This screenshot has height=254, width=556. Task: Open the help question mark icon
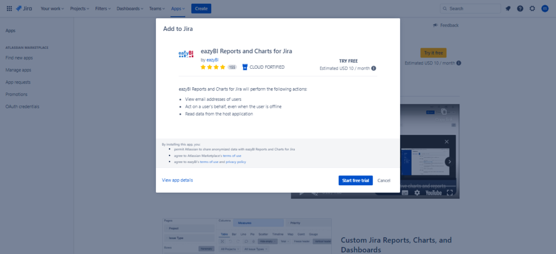520,9
